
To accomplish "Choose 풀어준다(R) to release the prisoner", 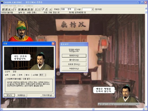I will [74, 60].
